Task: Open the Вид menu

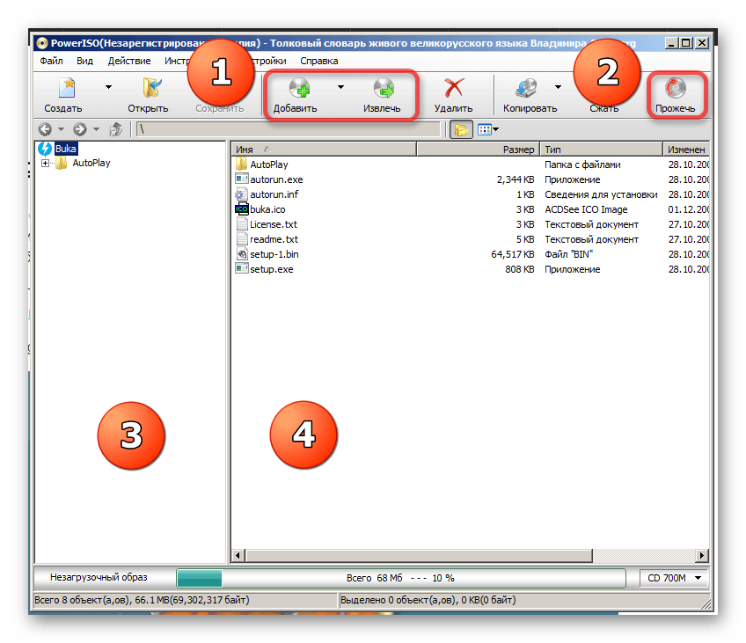Action: (x=84, y=61)
